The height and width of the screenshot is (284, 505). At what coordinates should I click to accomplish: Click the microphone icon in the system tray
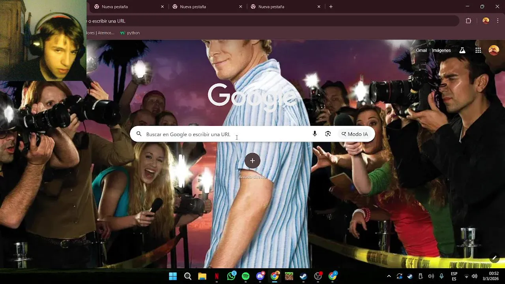pyautogui.click(x=441, y=276)
